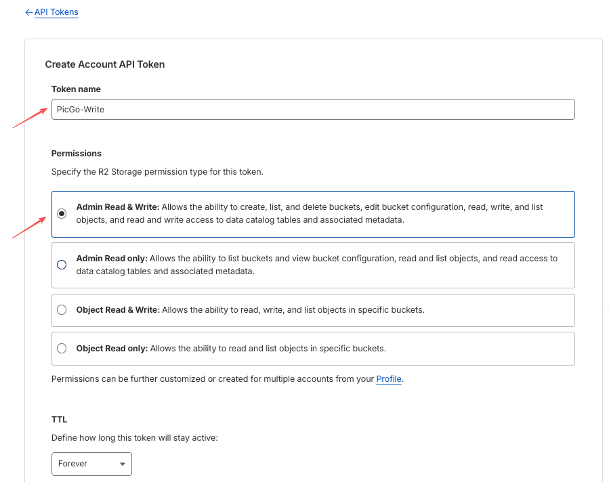Click the 'Define how long this token' description
609x482 pixels.
[x=134, y=438]
